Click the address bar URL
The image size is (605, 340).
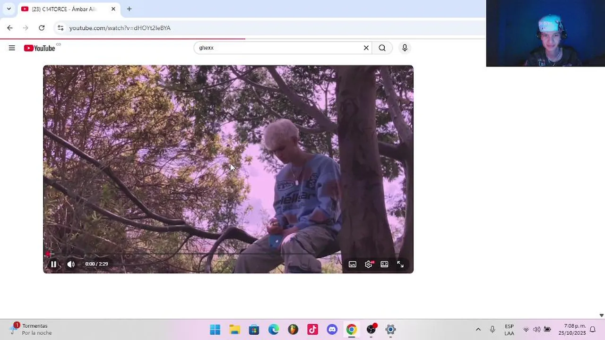(x=120, y=28)
